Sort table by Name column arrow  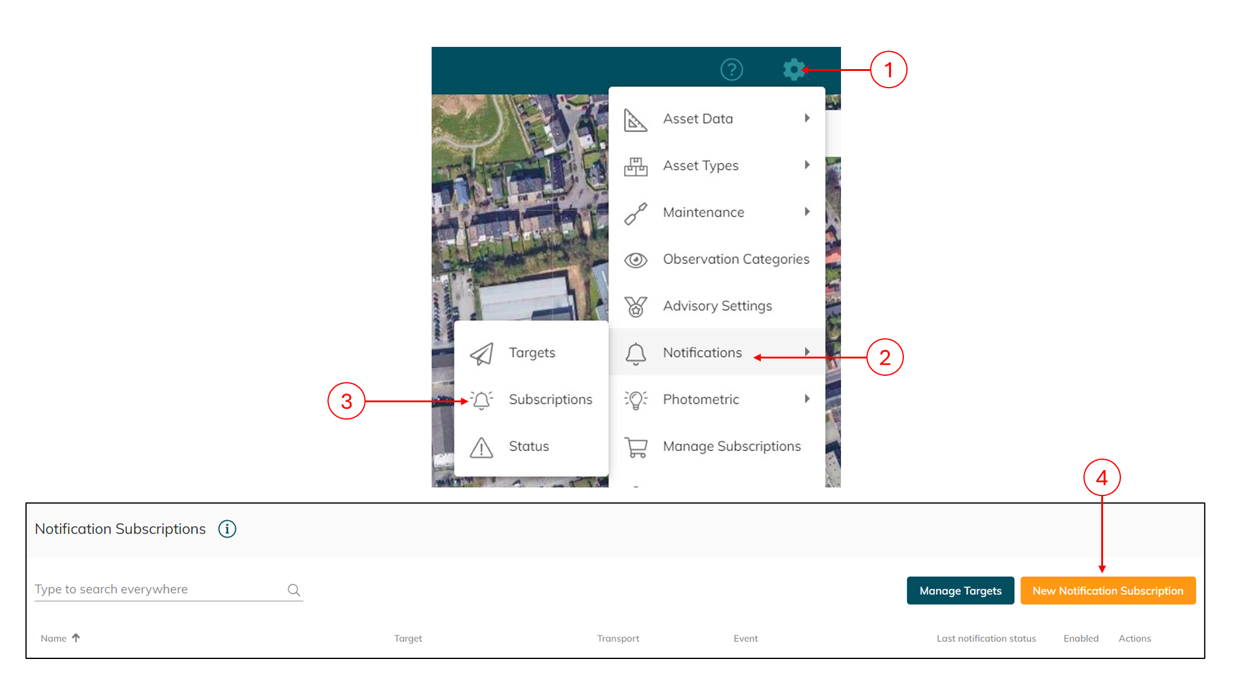click(76, 638)
